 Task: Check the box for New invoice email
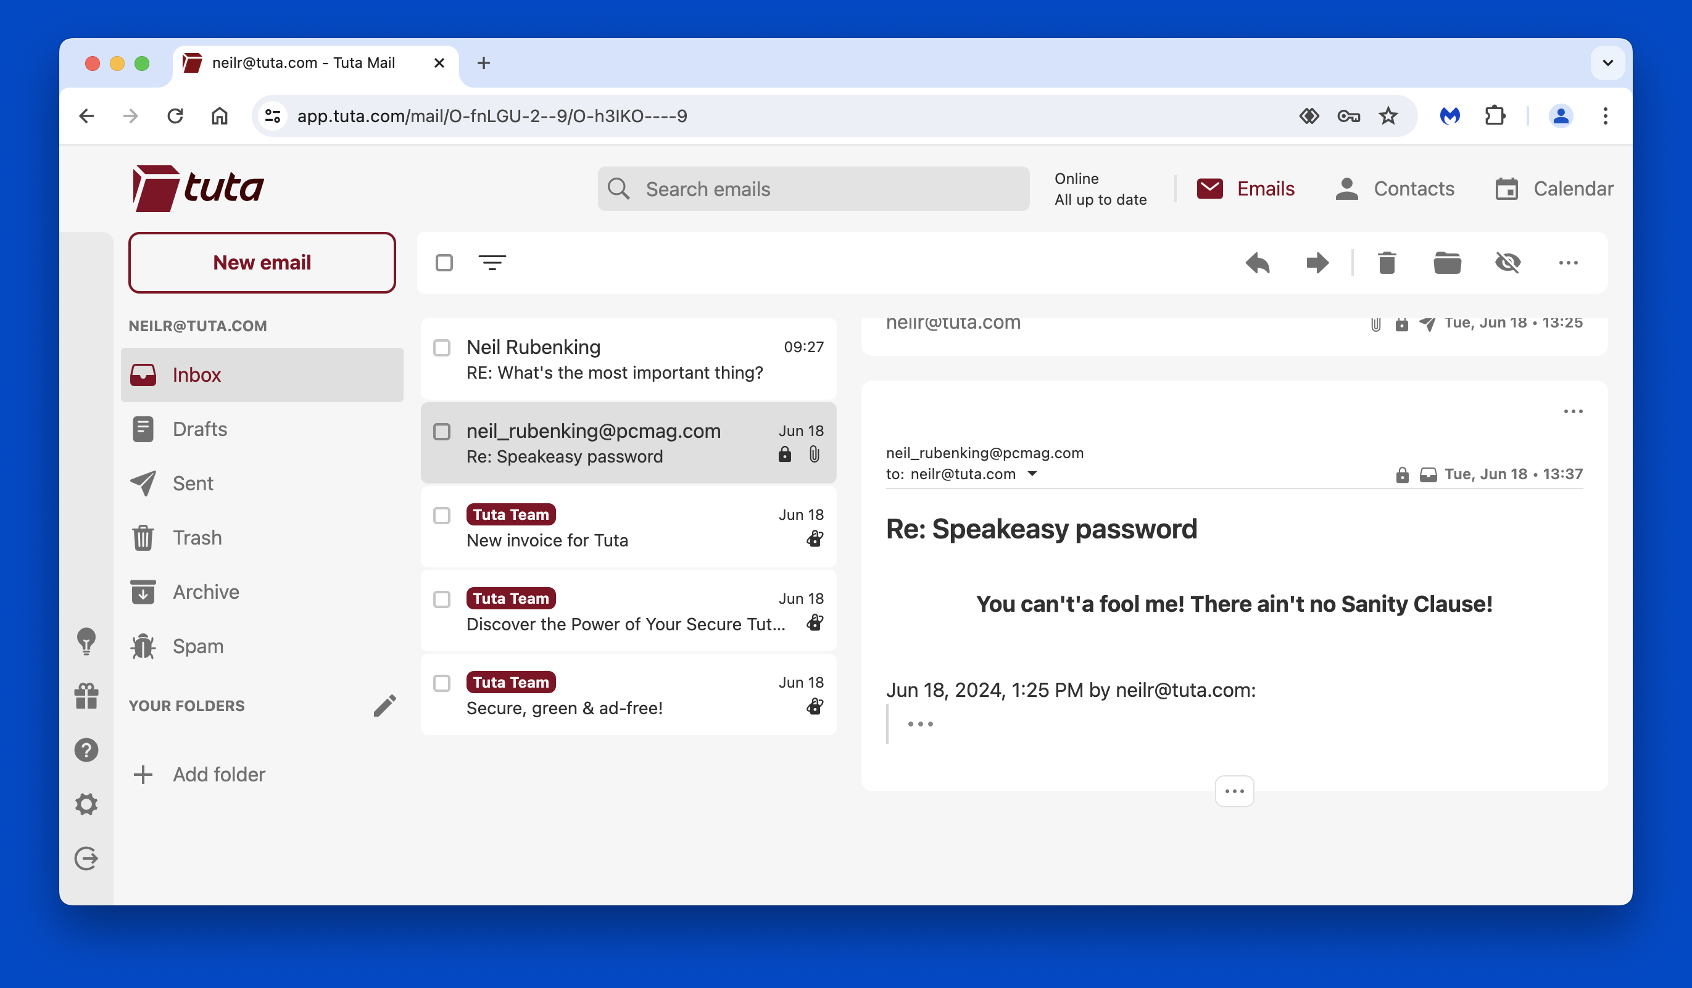click(442, 516)
